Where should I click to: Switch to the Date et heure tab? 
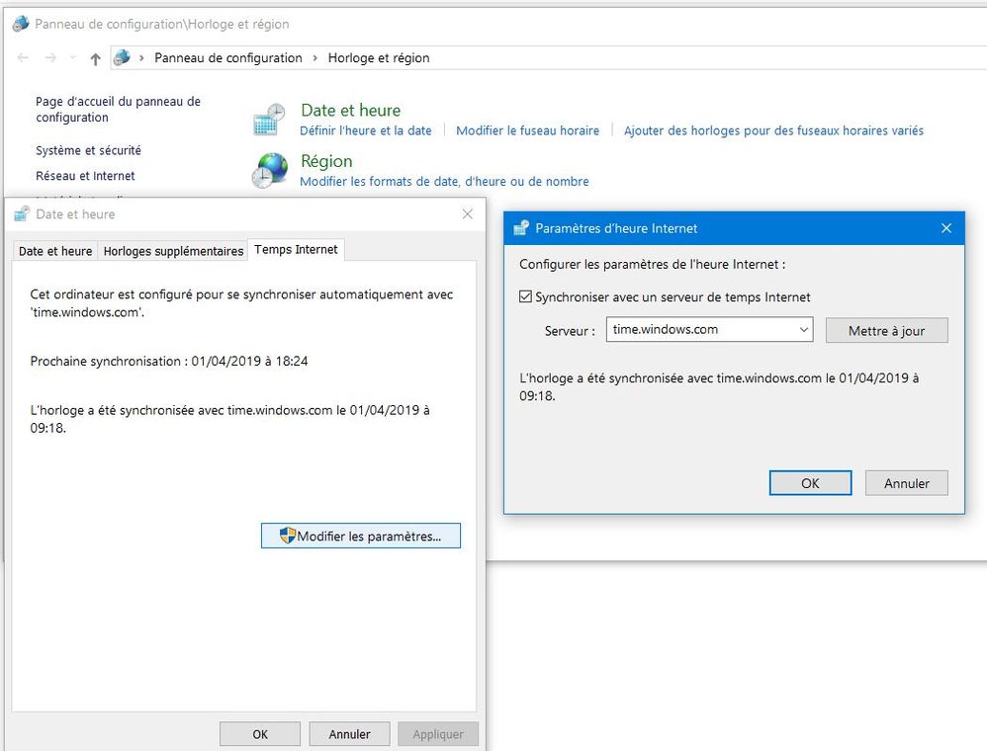click(55, 251)
